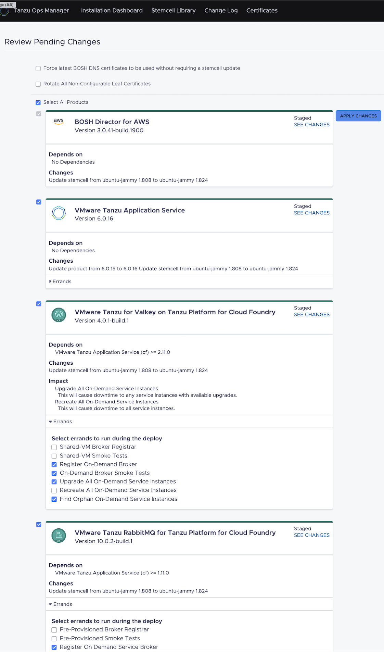Enable the Shared-VM Smoke Tests errand
The height and width of the screenshot is (652, 384).
click(x=54, y=456)
